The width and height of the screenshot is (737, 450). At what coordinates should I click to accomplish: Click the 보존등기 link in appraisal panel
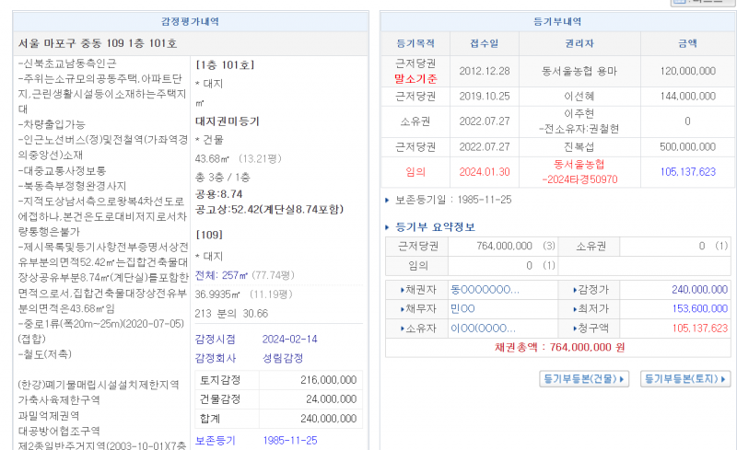point(216,441)
